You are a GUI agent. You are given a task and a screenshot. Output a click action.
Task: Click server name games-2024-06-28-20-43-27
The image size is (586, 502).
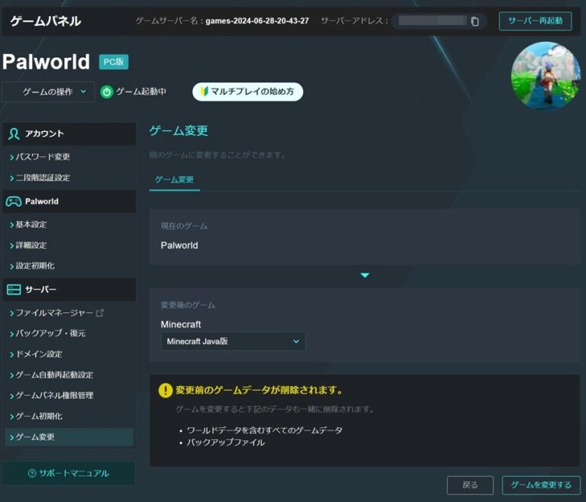click(x=257, y=21)
